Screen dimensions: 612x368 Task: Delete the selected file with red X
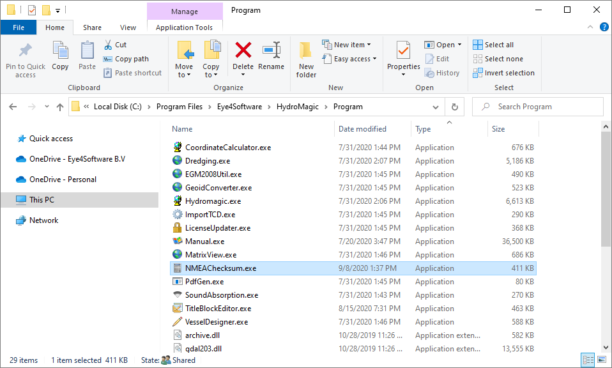243,50
